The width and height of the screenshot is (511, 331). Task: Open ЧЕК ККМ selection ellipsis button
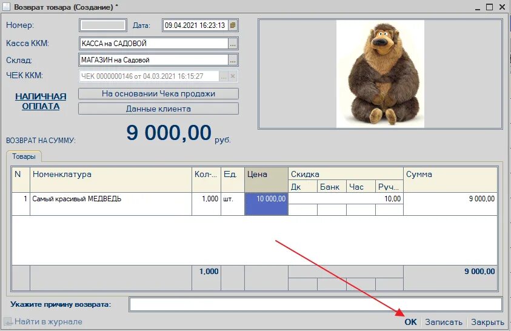pyautogui.click(x=224, y=76)
